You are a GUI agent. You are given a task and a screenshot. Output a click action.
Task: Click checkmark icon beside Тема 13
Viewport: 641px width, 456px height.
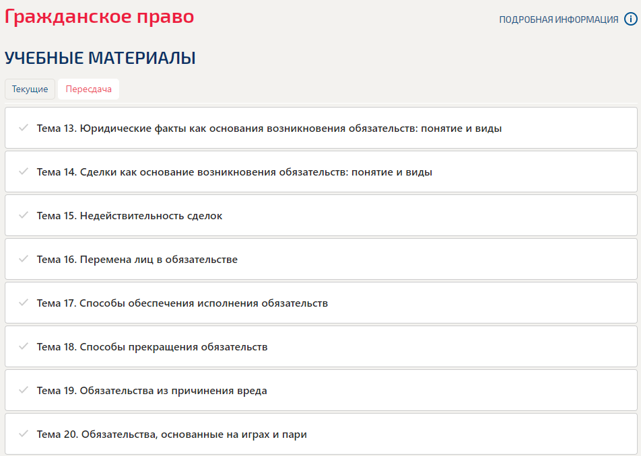click(24, 128)
